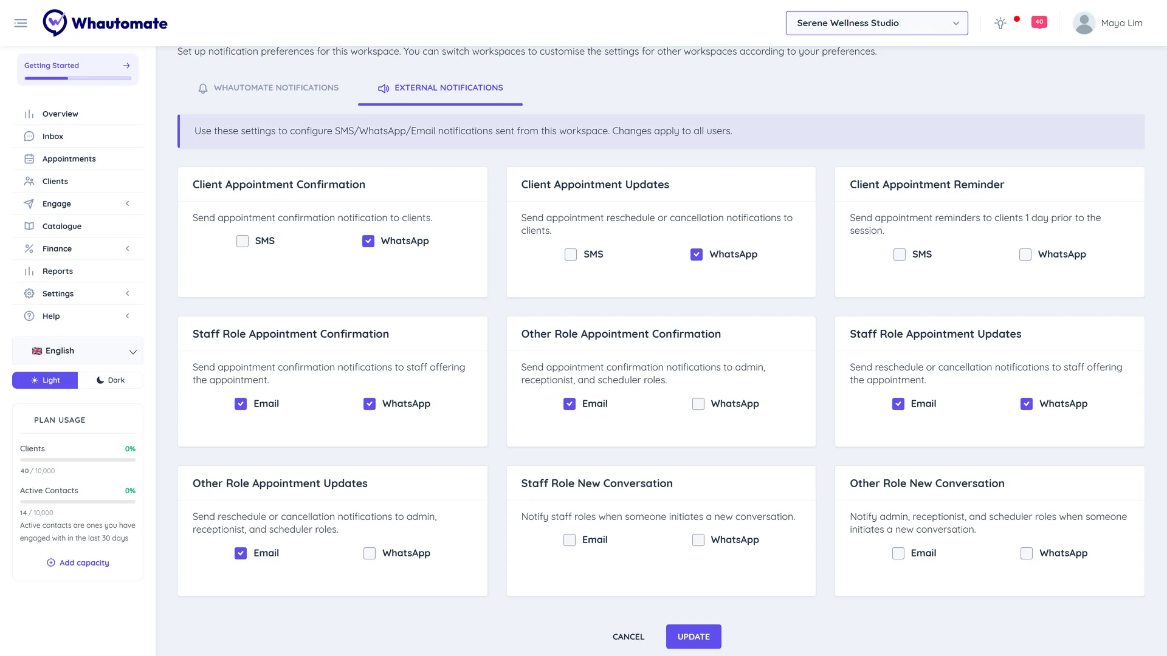The width and height of the screenshot is (1167, 656).
Task: Click the Update button
Action: click(x=694, y=637)
